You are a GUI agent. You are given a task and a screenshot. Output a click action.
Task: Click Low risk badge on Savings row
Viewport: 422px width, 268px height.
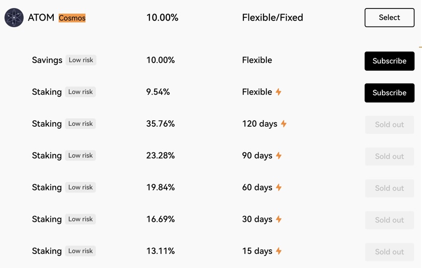pos(81,60)
